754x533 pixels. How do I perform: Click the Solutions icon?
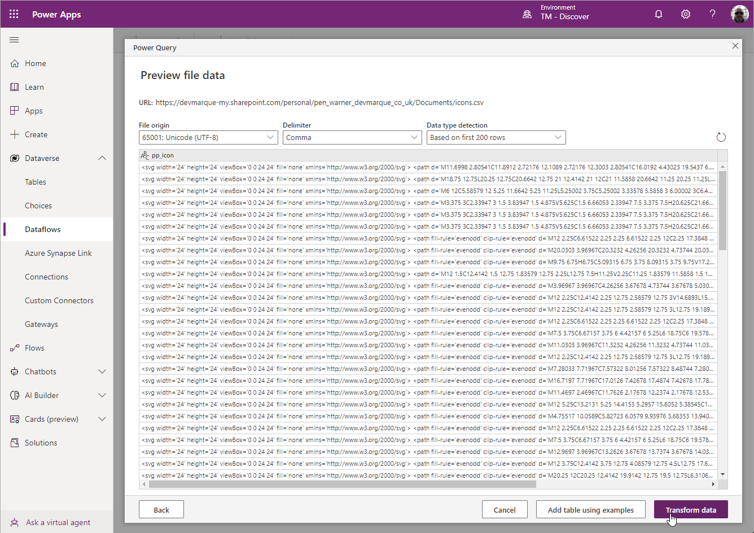(x=15, y=443)
